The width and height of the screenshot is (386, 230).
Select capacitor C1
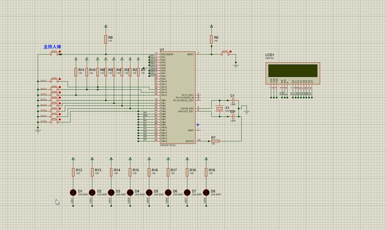[x=233, y=100]
